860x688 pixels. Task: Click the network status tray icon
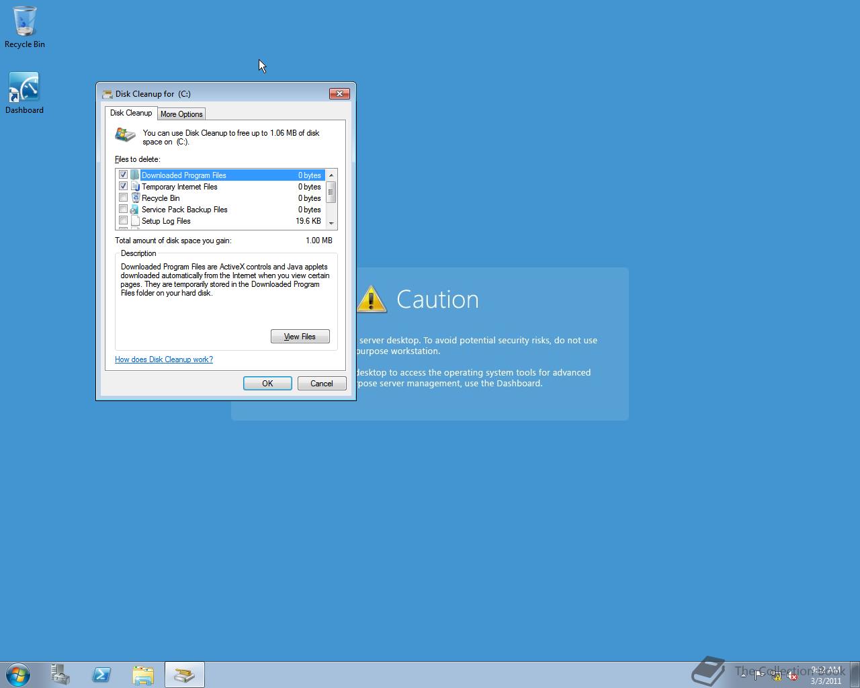(775, 676)
